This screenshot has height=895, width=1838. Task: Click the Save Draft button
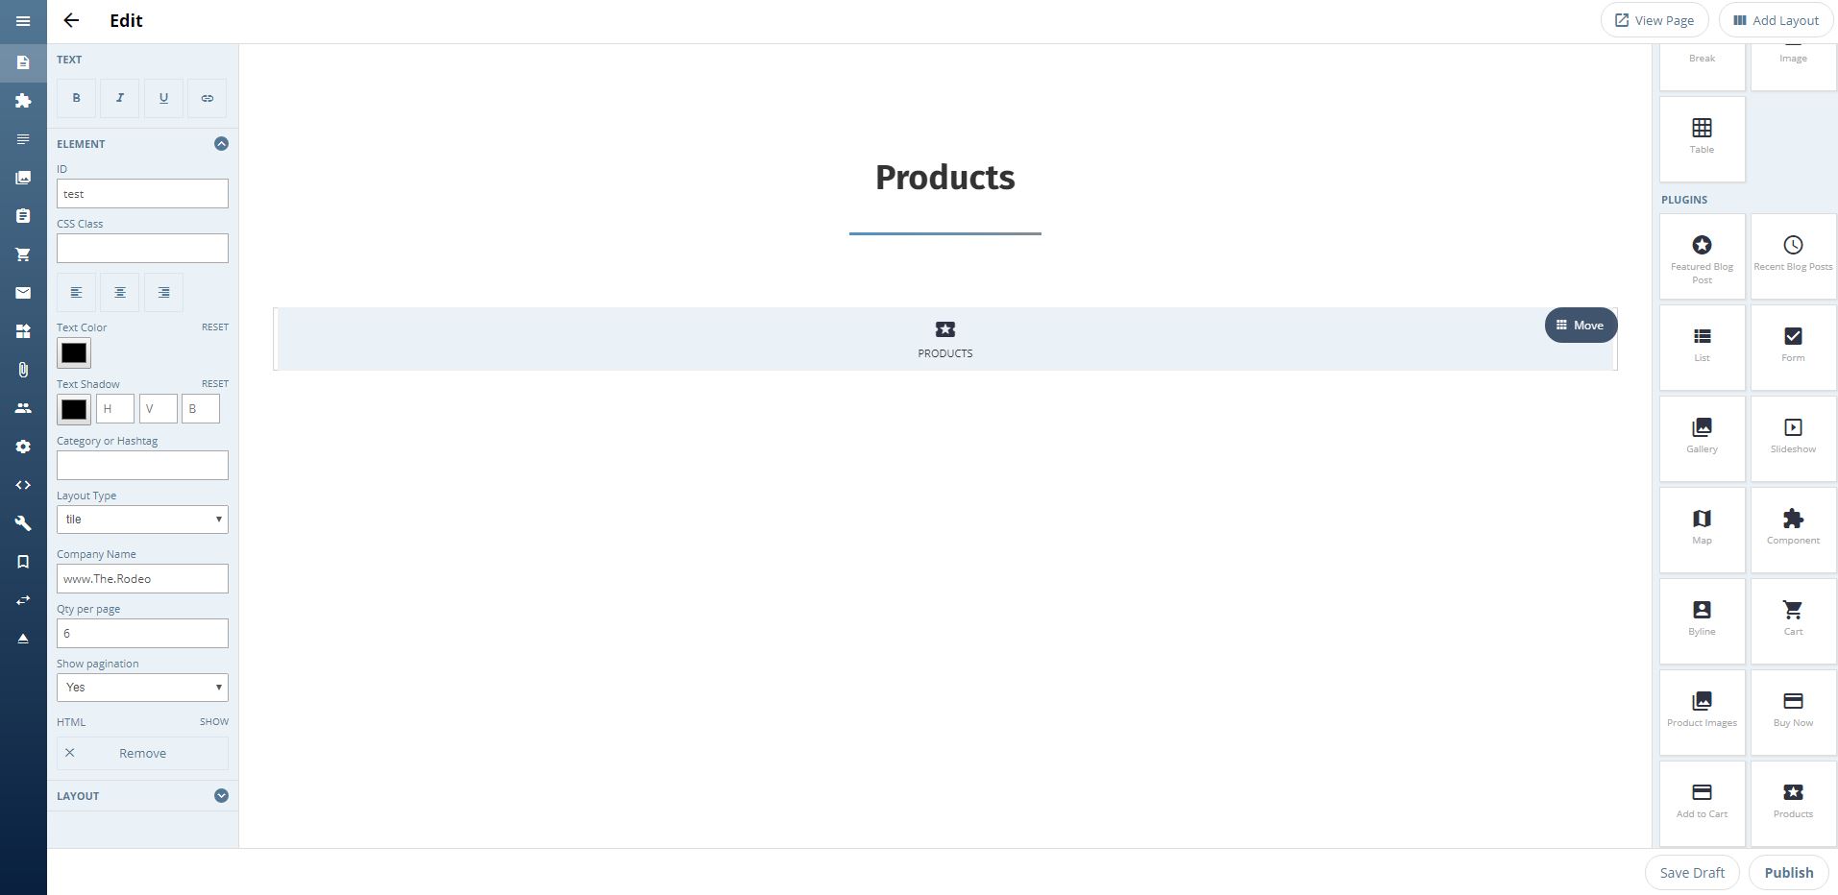point(1692,872)
